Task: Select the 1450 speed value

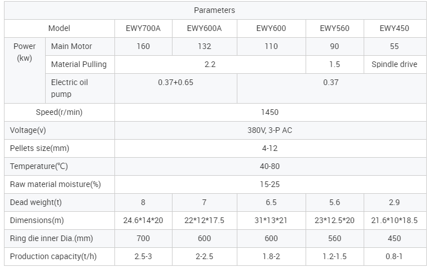Action: coord(271,112)
